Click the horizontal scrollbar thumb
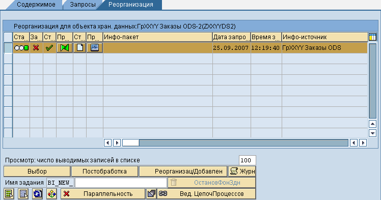This screenshot has width=381, height=200. [131, 142]
